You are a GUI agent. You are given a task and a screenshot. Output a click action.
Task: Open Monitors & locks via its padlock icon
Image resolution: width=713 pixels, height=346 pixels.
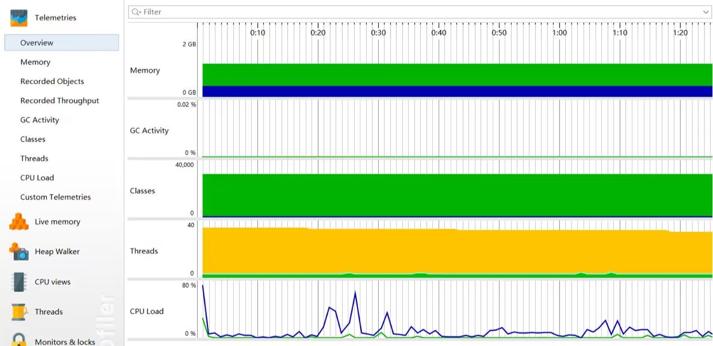point(19,339)
